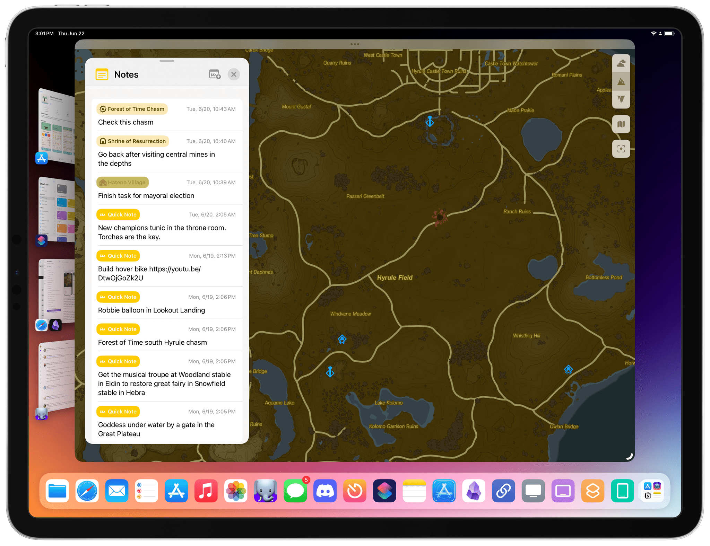
Task: Open Mail from the dock
Action: (x=117, y=491)
